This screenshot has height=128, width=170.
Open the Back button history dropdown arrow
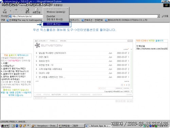(11, 11)
